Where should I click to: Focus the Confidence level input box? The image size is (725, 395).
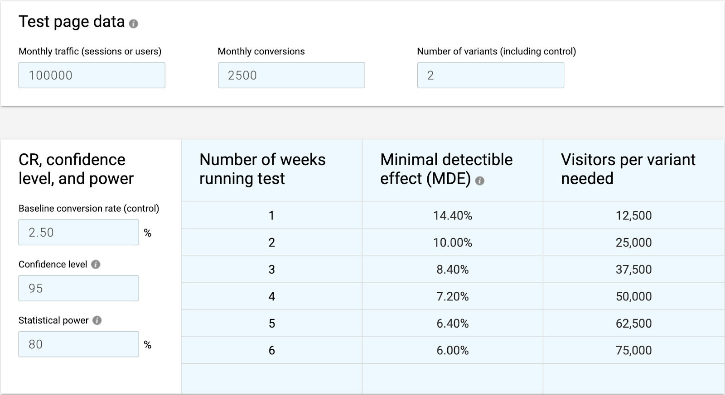[x=78, y=288]
